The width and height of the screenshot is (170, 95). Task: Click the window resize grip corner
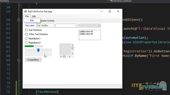coord(121,87)
